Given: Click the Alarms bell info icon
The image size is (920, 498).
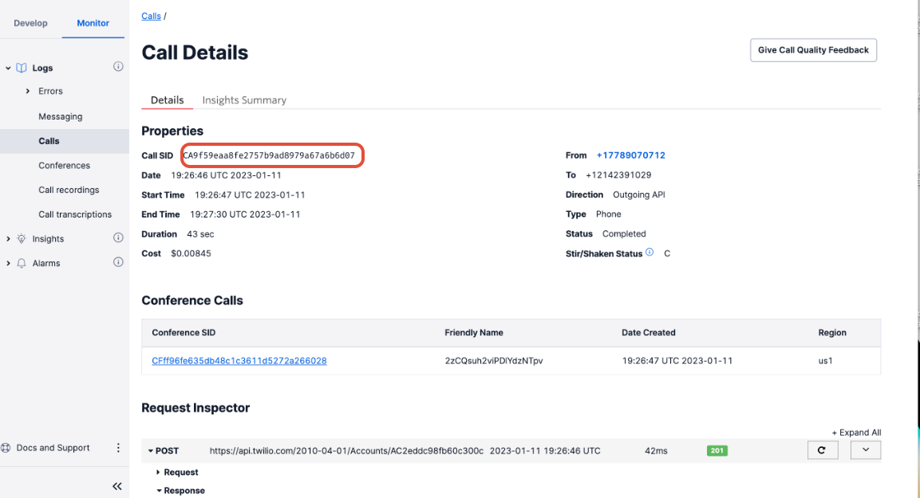Looking at the screenshot, I should (x=118, y=262).
